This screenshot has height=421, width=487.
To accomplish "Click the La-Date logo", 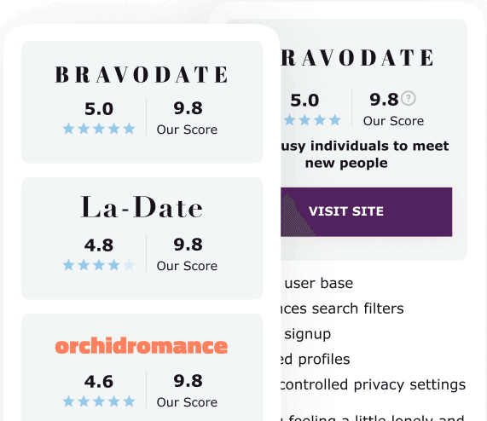I will click(142, 207).
